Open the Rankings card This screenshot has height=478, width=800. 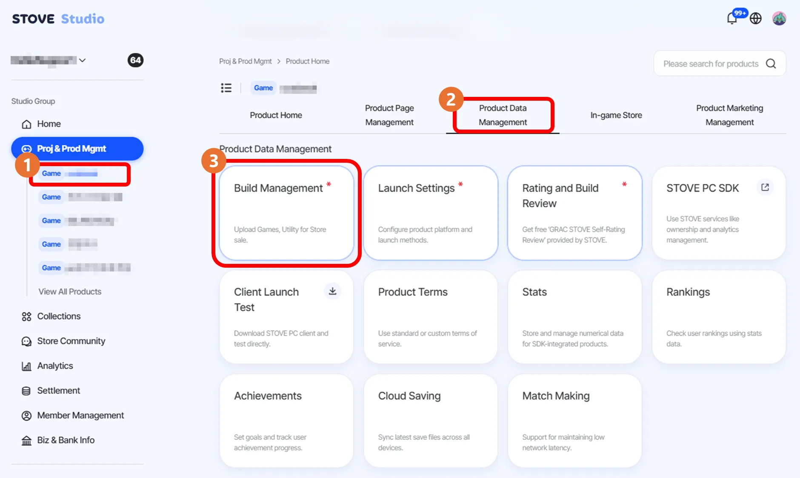(x=719, y=317)
